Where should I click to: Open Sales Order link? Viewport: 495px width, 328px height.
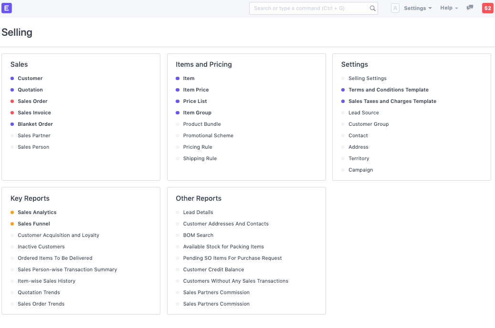pos(32,101)
